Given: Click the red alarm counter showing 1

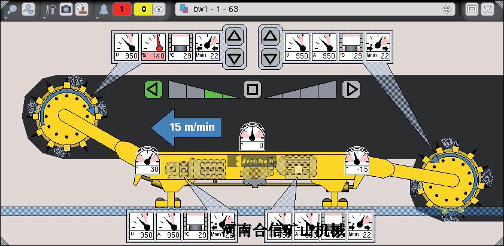Looking at the screenshot, I should (x=122, y=10).
